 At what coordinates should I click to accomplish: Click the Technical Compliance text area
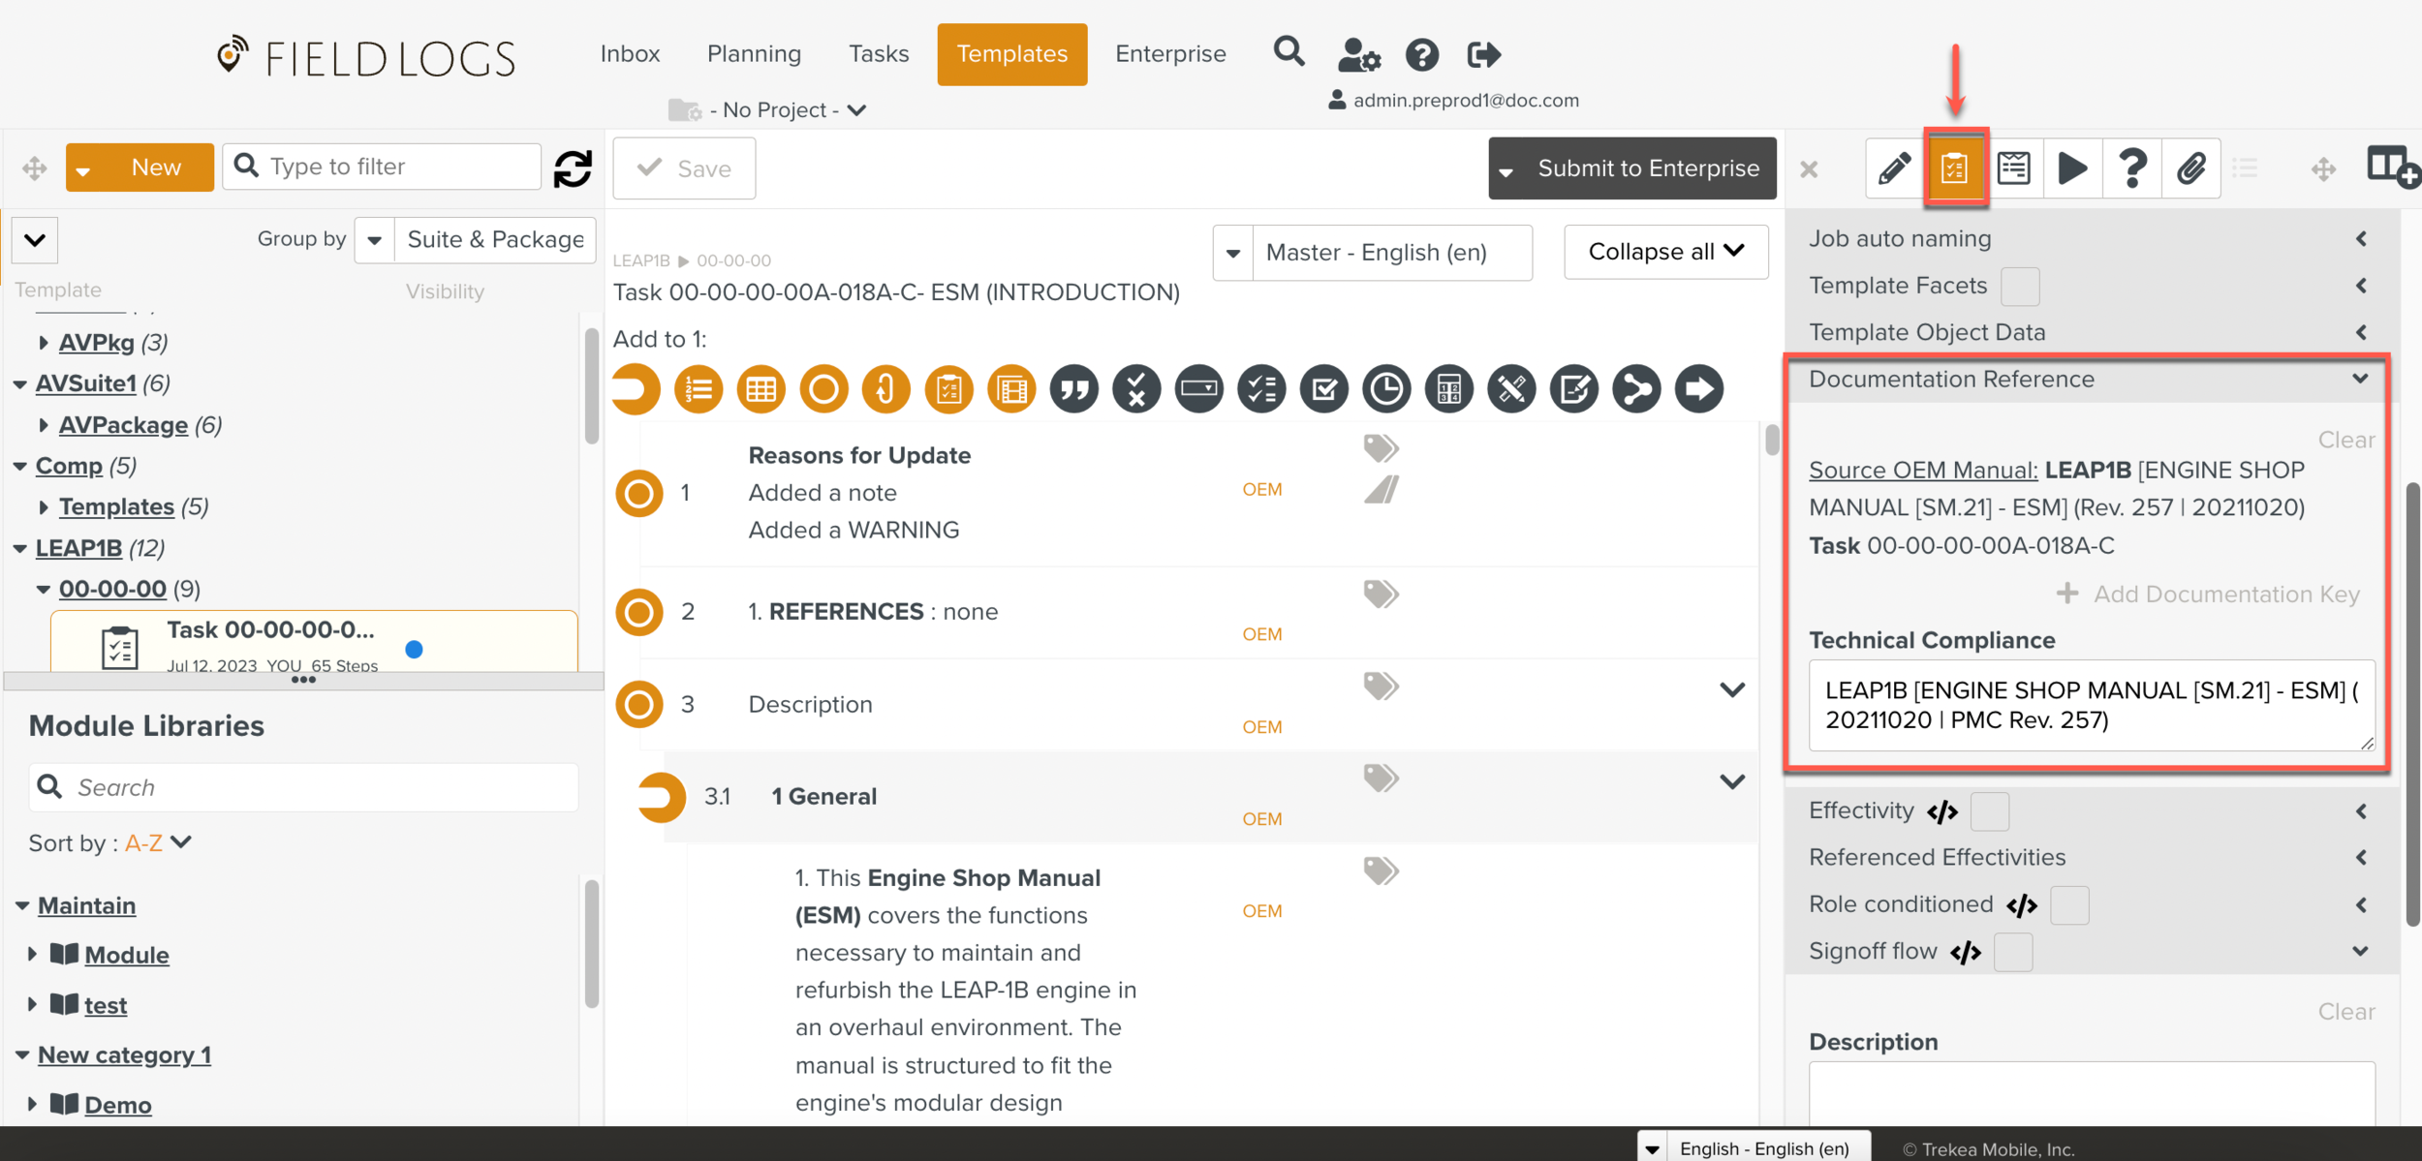coord(2092,706)
